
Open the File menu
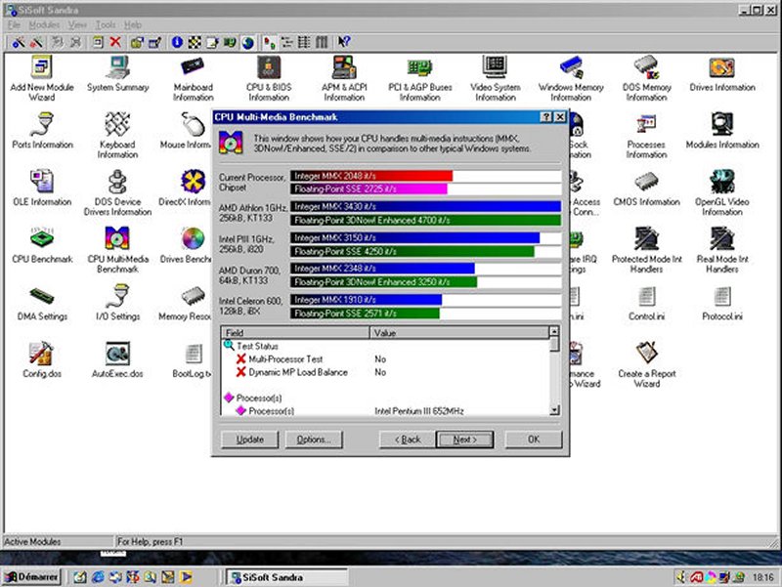pyautogui.click(x=14, y=24)
